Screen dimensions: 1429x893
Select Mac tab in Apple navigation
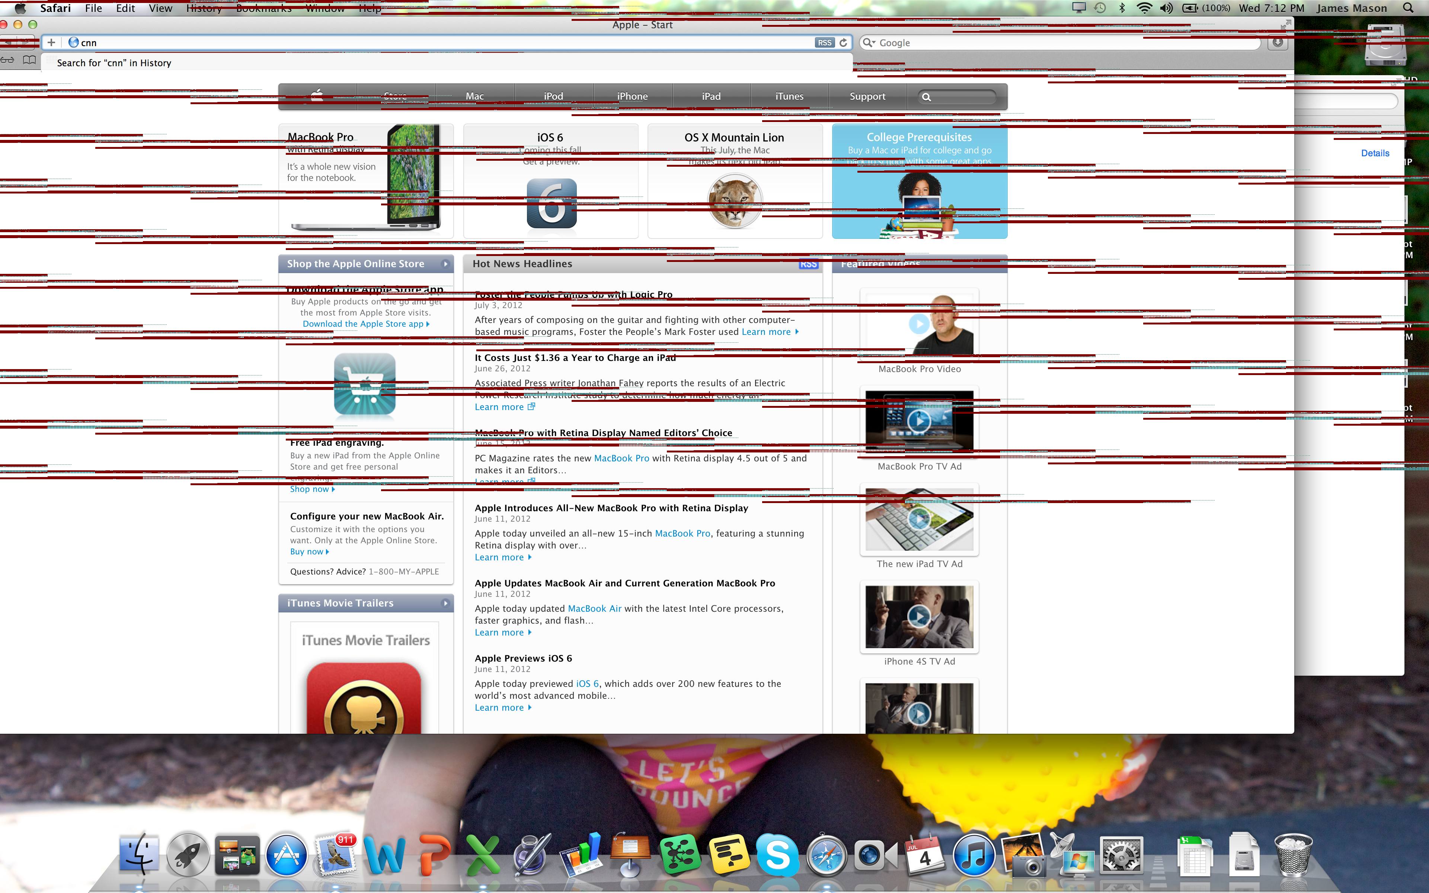pos(475,96)
